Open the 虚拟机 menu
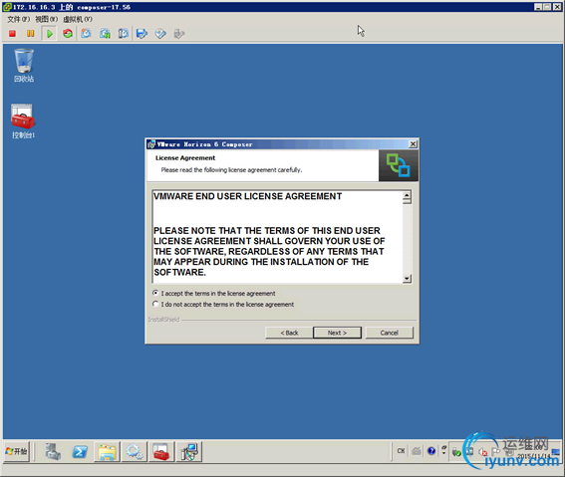565x477 pixels. pyautogui.click(x=78, y=19)
